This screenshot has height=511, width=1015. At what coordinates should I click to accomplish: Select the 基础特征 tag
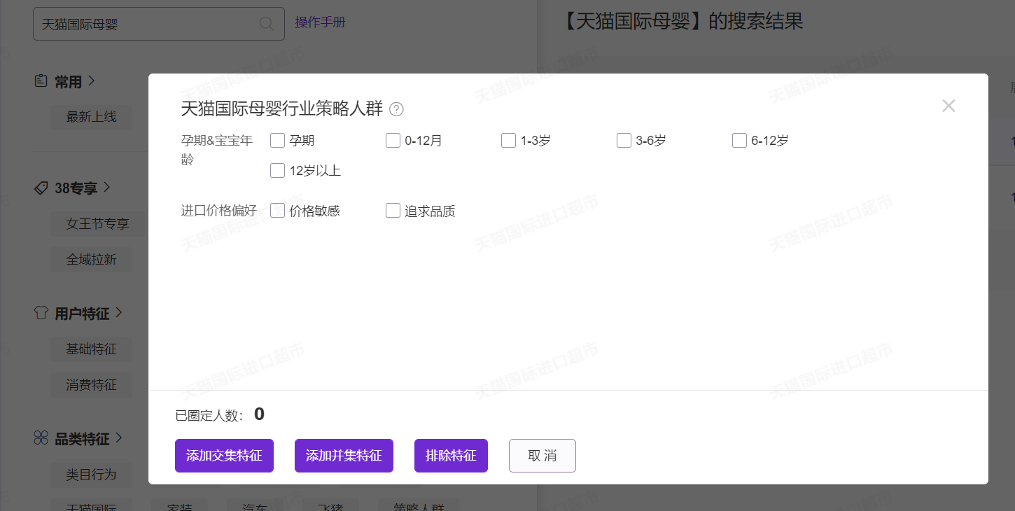(91, 349)
